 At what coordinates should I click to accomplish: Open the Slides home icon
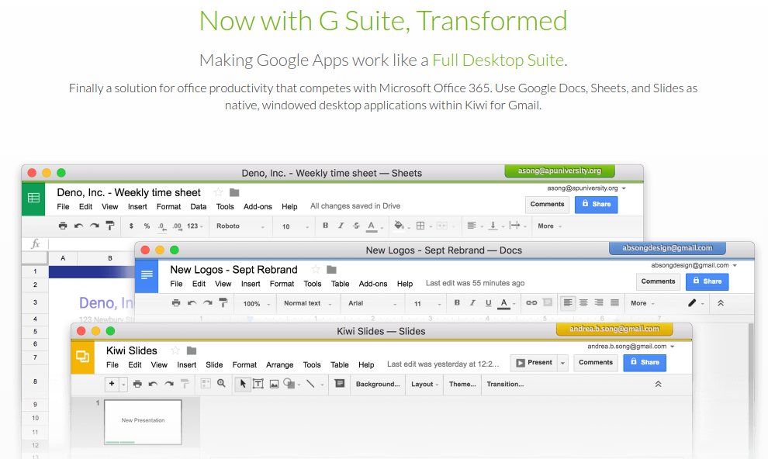pyautogui.click(x=83, y=357)
